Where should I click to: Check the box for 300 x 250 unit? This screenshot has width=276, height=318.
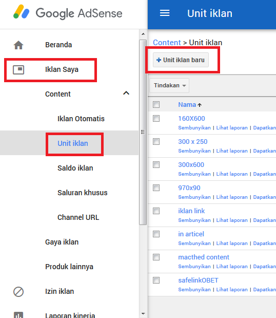[156, 141]
